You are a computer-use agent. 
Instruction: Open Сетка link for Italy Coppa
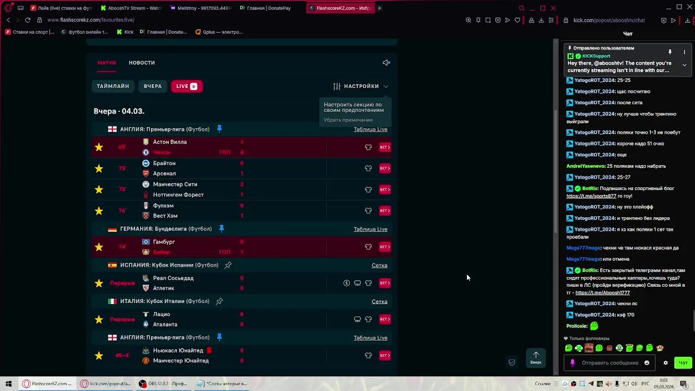click(380, 301)
